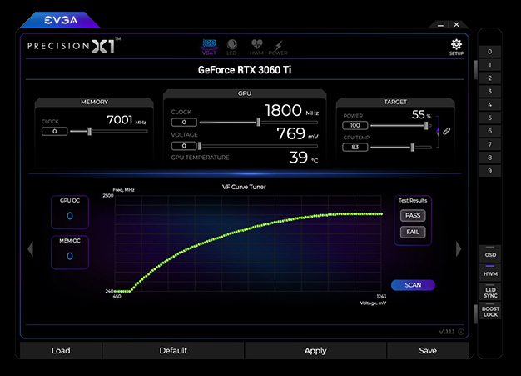Click the VF Curve Tuner heading

coord(244,187)
